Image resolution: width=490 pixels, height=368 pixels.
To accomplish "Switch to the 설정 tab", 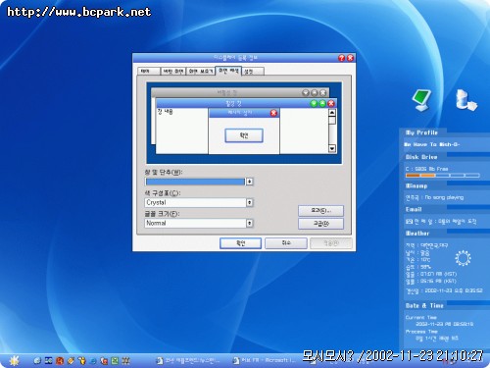I will click(x=253, y=71).
